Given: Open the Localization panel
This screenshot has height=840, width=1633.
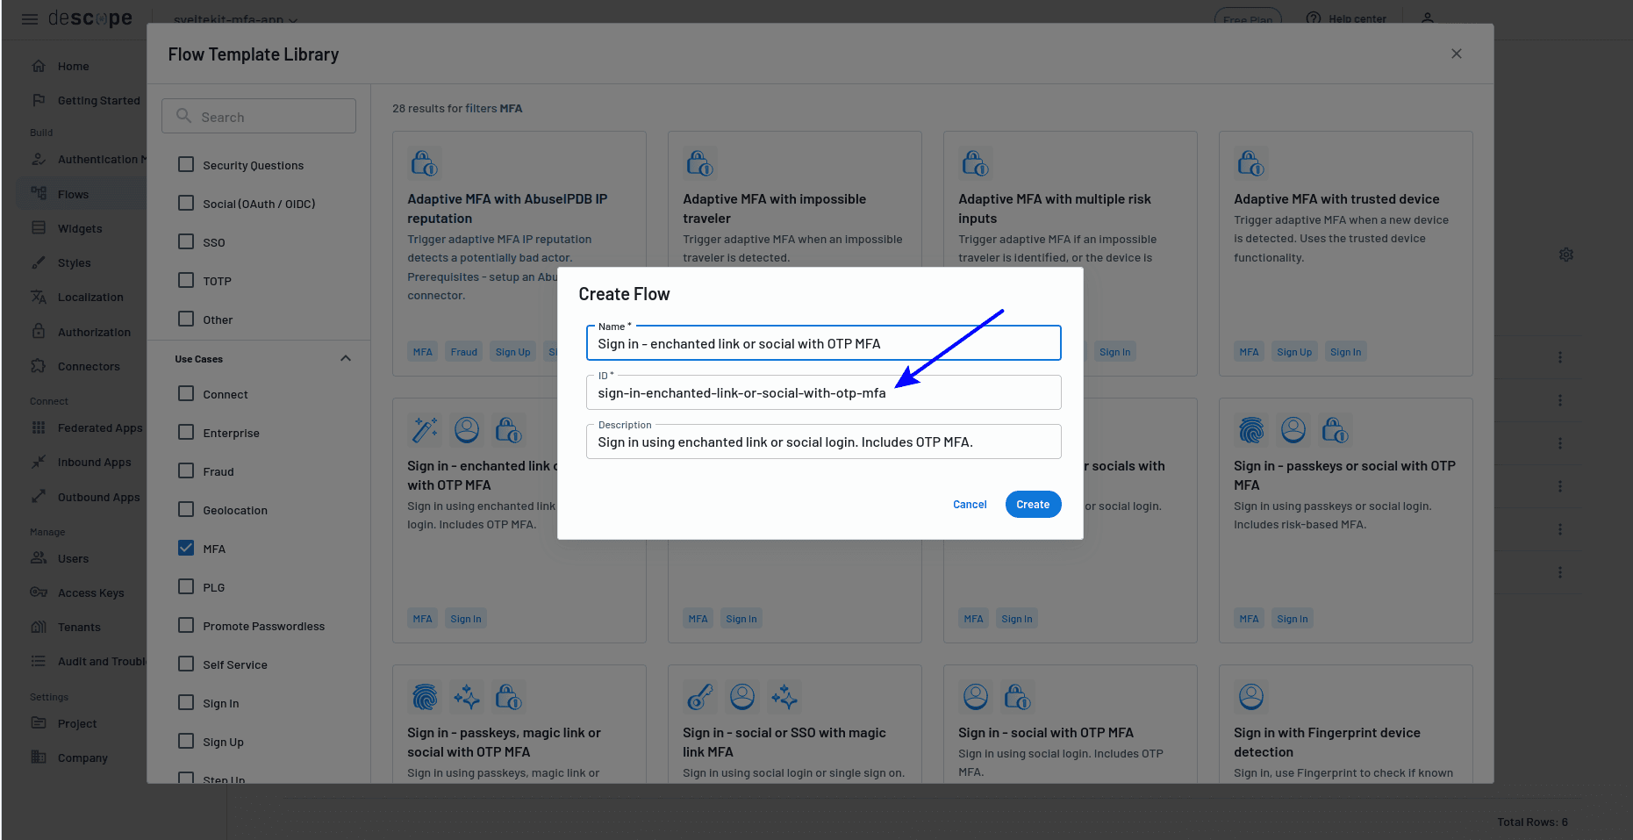Looking at the screenshot, I should point(90,297).
